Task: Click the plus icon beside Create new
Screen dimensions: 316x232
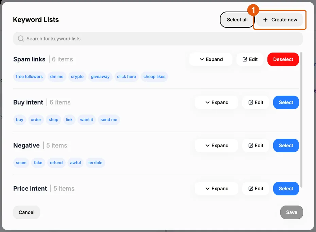Action: point(265,20)
